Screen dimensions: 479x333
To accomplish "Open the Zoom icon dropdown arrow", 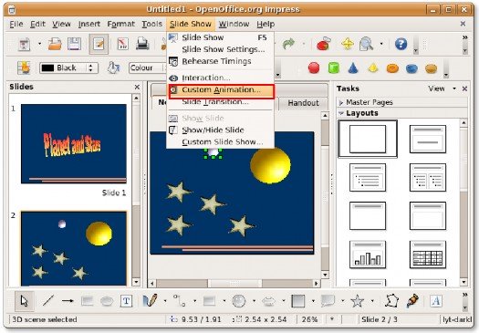I will click(381, 44).
